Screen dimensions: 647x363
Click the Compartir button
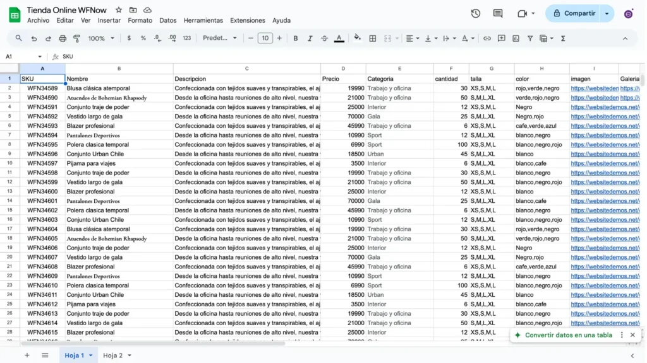tap(574, 13)
